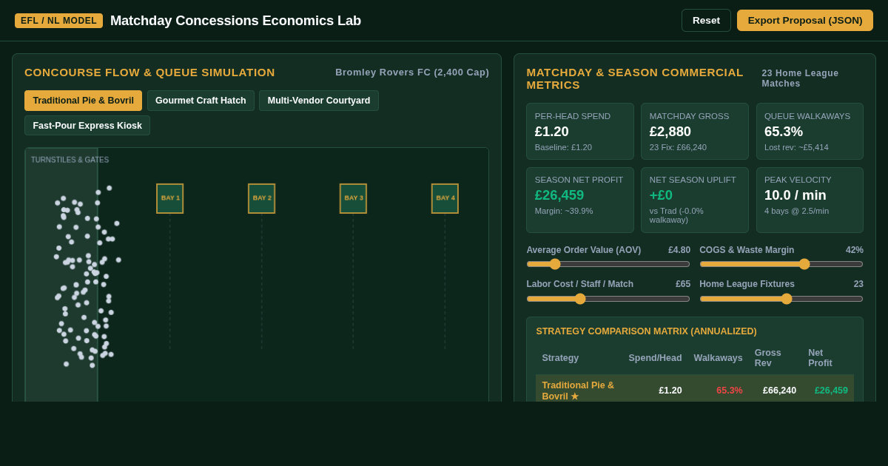888x466 pixels.
Task: Click the Turnstiles & Gates label
Action: pos(70,160)
